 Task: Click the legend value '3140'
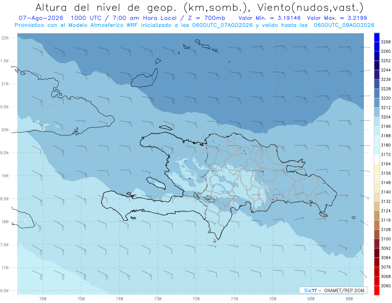click(386, 192)
